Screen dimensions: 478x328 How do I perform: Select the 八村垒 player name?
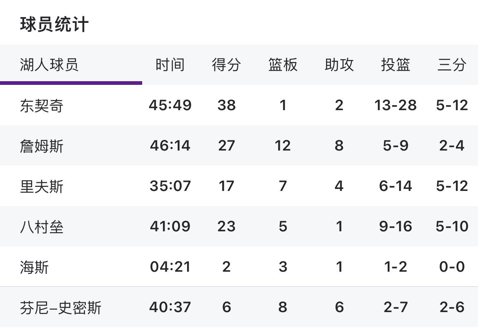tap(42, 226)
